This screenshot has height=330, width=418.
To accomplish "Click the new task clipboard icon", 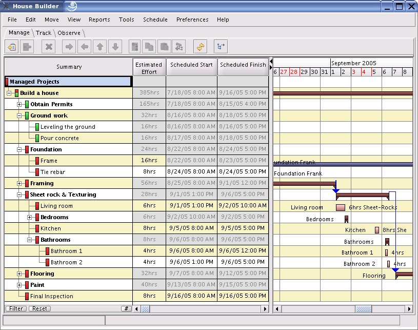I will click(12, 47).
